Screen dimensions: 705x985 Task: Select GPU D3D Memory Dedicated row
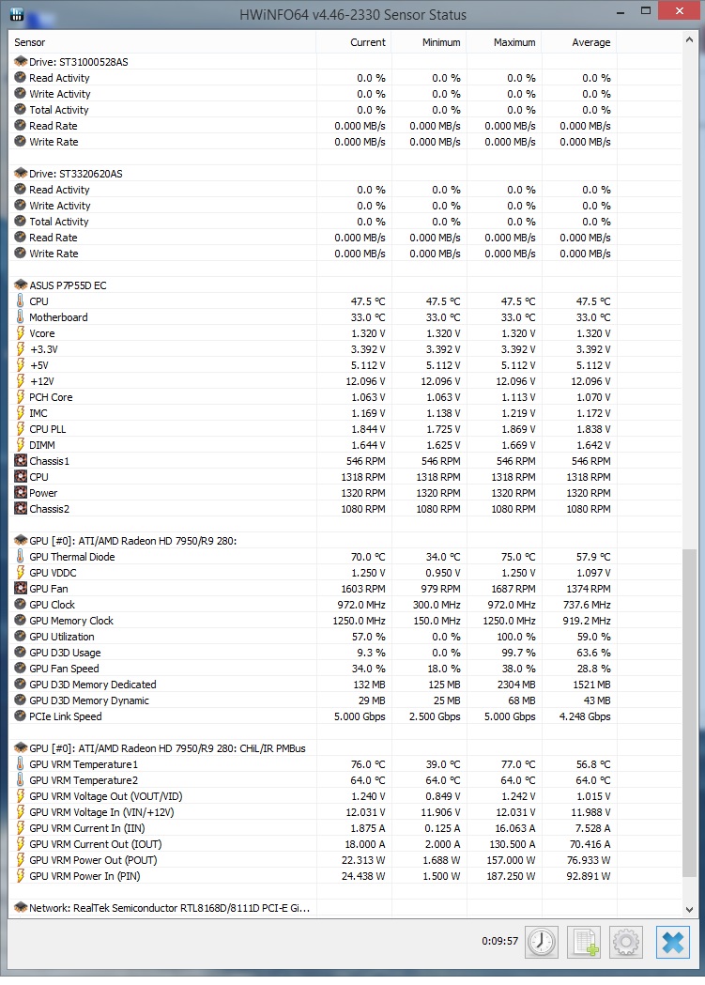point(345,685)
